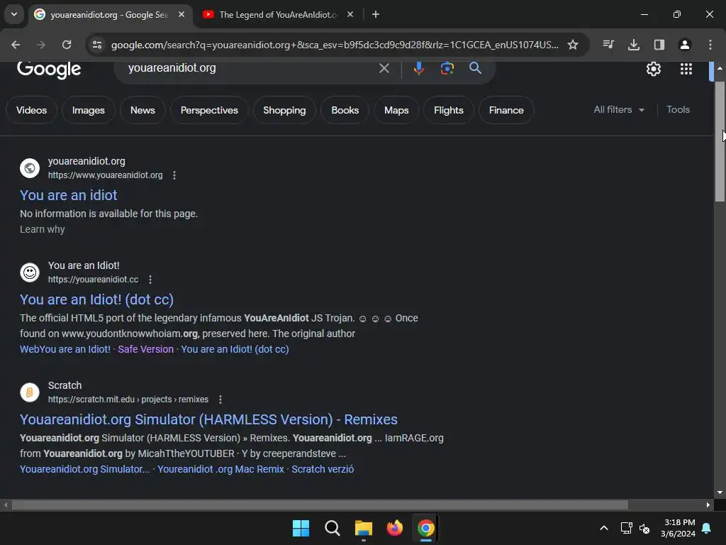Open Chrome's three-dot menu

[x=710, y=45]
